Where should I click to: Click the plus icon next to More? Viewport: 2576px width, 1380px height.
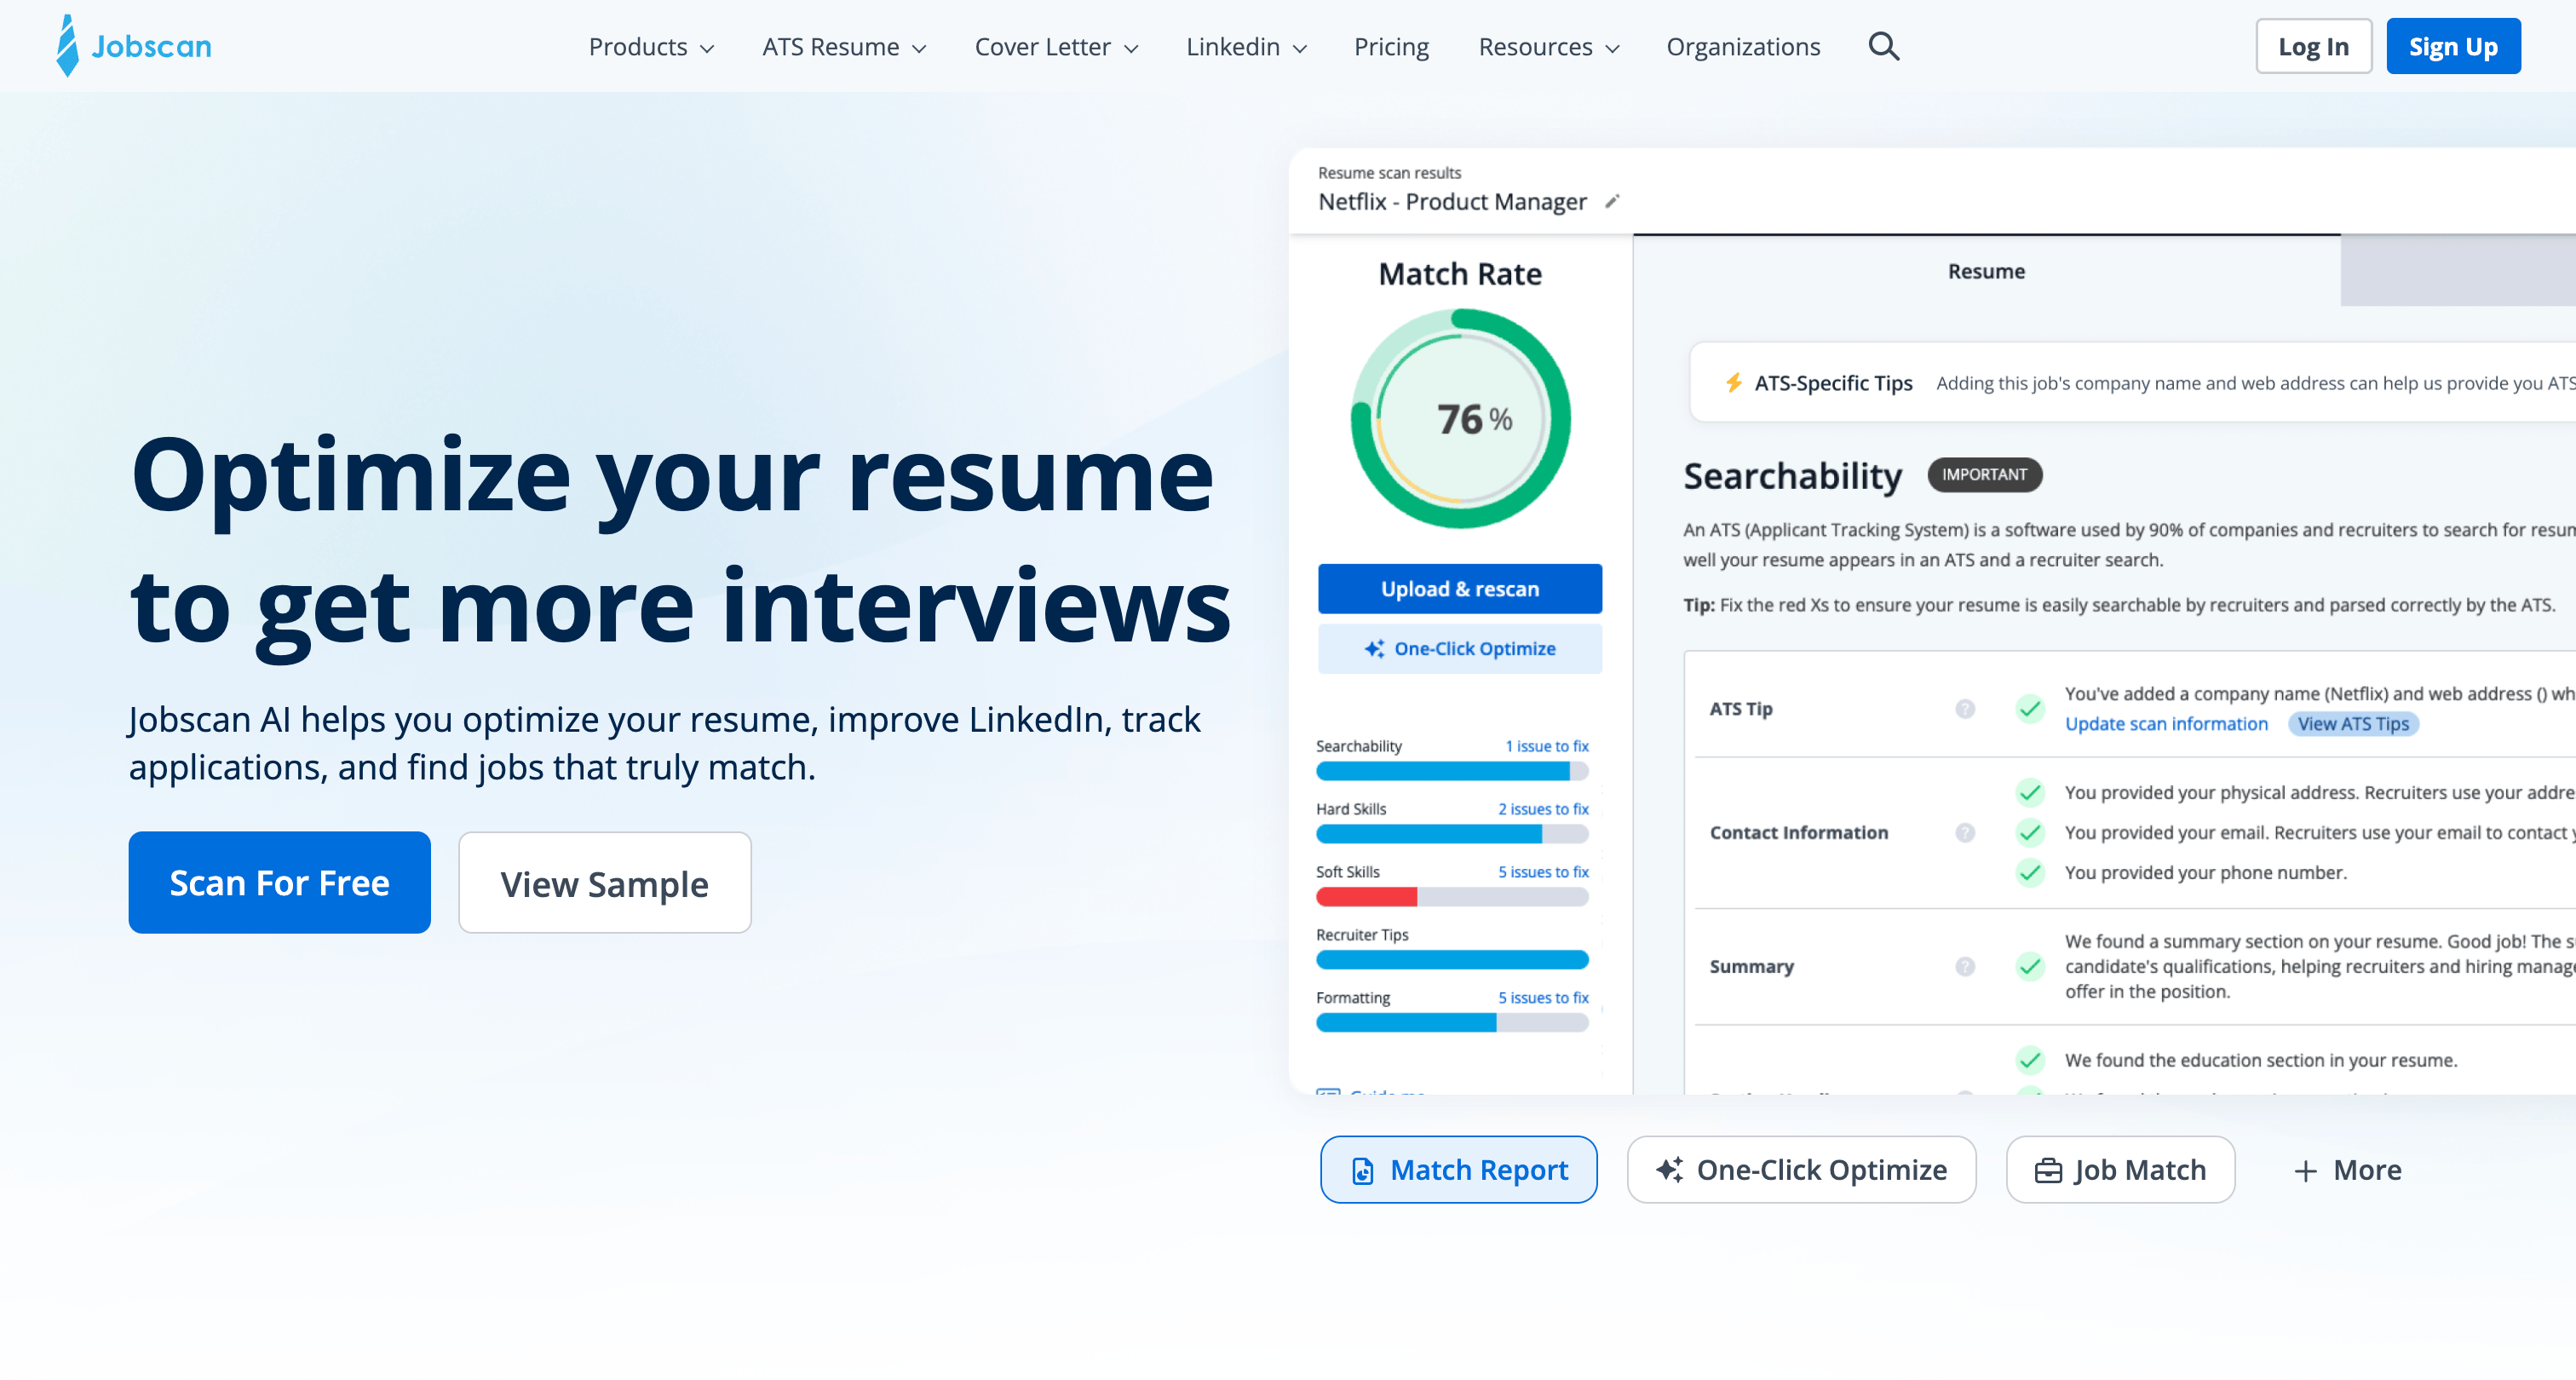tap(2305, 1171)
